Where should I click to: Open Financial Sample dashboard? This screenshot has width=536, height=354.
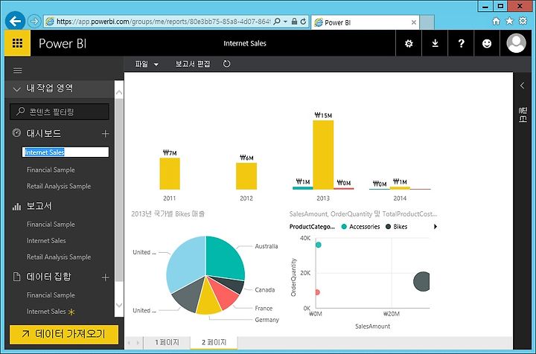pyautogui.click(x=51, y=170)
